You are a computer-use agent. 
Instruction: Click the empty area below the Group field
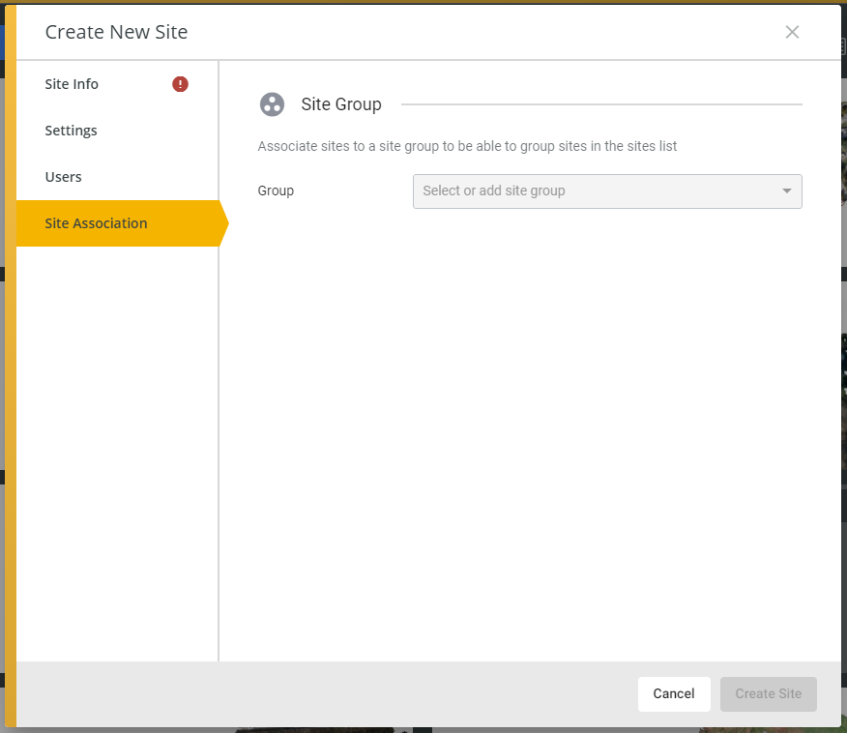pos(530,432)
